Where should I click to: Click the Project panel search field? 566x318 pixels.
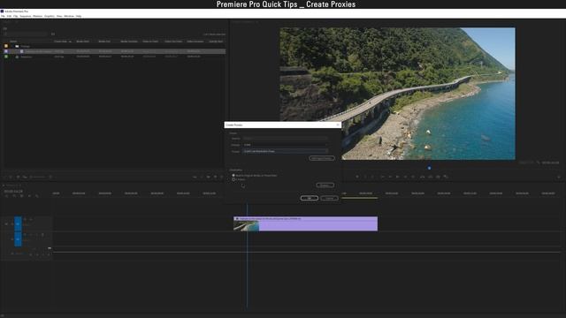26,34
